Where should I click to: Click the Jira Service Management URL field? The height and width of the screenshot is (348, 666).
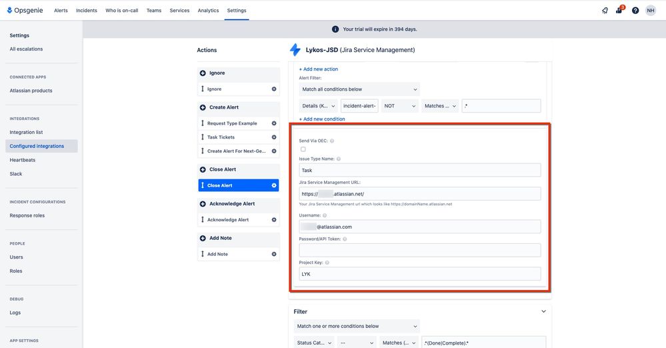click(x=419, y=194)
